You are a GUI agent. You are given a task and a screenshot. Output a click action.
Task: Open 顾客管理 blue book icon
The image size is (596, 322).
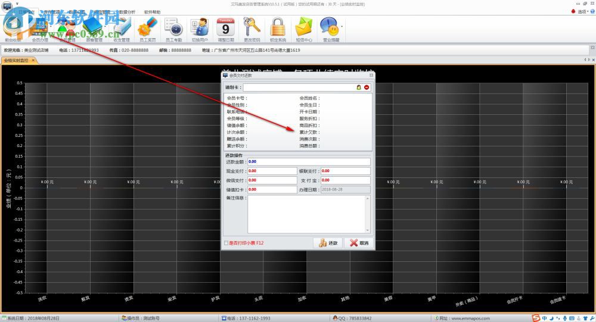tap(94, 30)
